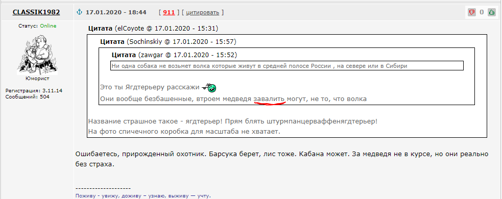Click underlined word завалить
502x199 pixels.
click(x=269, y=99)
